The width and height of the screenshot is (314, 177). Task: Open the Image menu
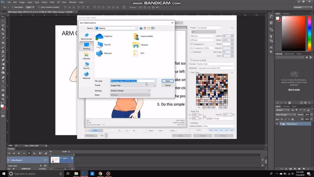tap(22, 2)
